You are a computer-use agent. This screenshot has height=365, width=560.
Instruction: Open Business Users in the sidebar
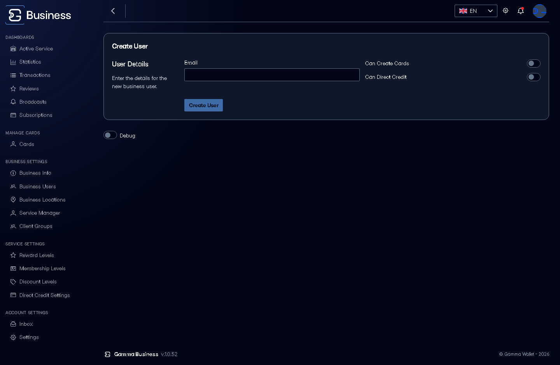[38, 186]
